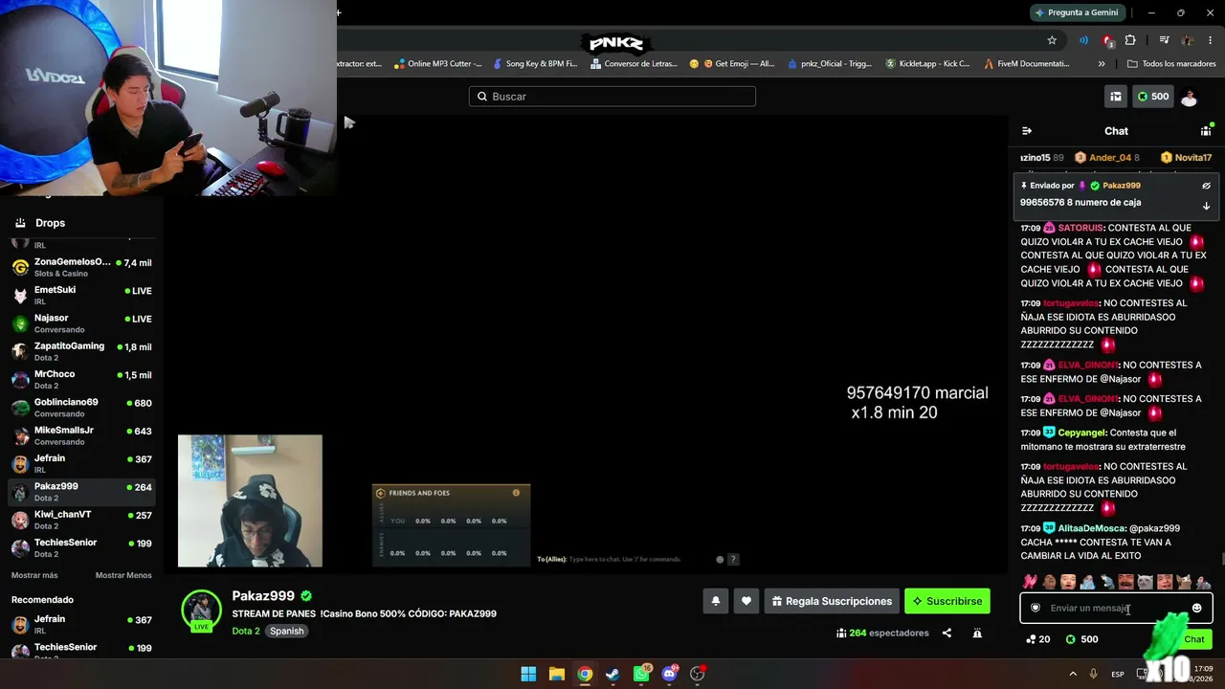The height and width of the screenshot is (689, 1225).
Task: Click SATORUIS username in chat
Action: pos(1081,228)
